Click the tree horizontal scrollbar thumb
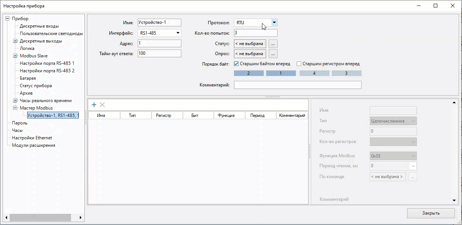 point(40,217)
